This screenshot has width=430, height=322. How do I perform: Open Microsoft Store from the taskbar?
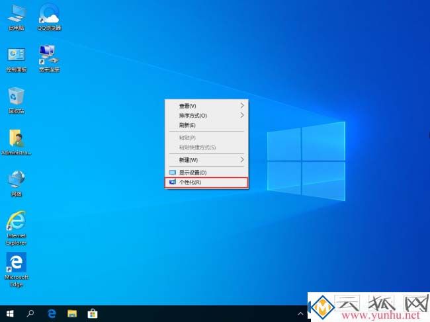pos(93,313)
